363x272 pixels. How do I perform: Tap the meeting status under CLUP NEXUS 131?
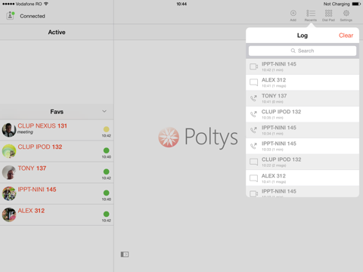pyautogui.click(x=25, y=132)
